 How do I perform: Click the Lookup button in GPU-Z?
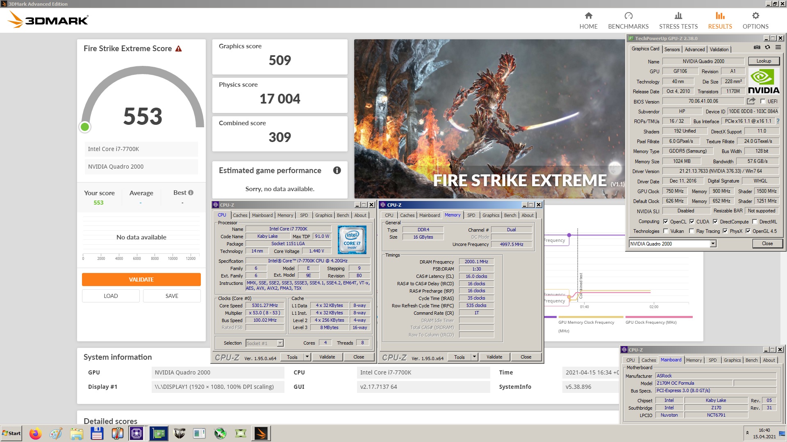(764, 61)
